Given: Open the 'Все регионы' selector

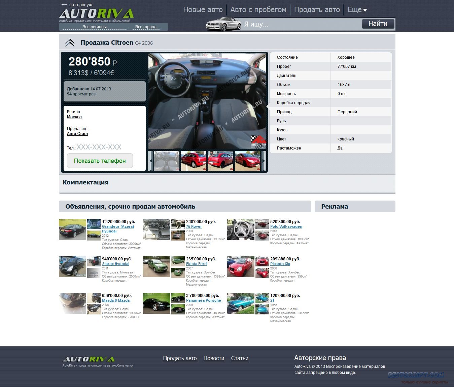Looking at the screenshot, I should tap(95, 27).
